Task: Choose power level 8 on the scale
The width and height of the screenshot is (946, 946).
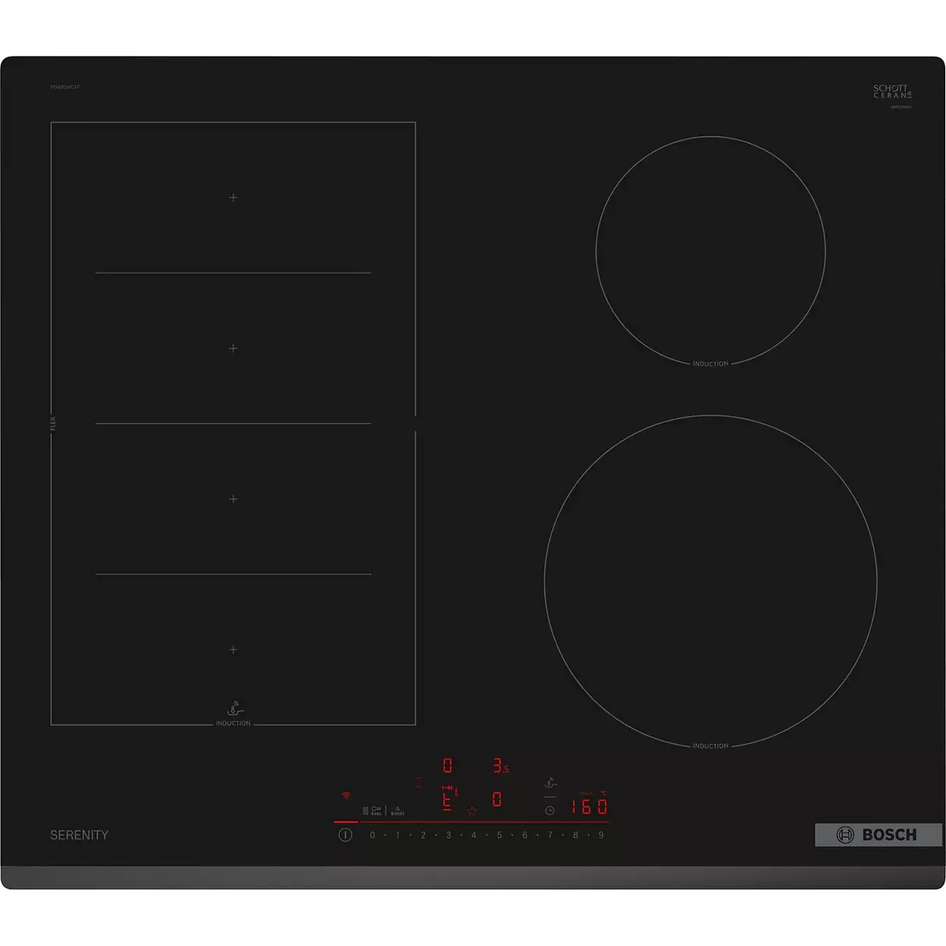Action: tap(575, 835)
